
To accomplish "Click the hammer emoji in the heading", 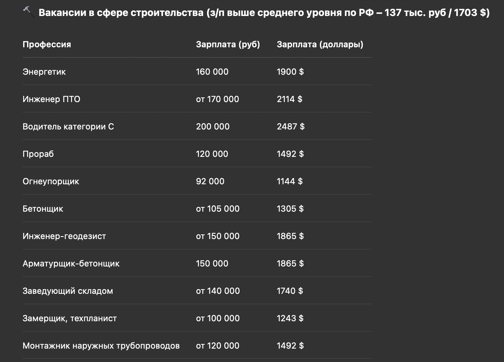I will [x=29, y=12].
